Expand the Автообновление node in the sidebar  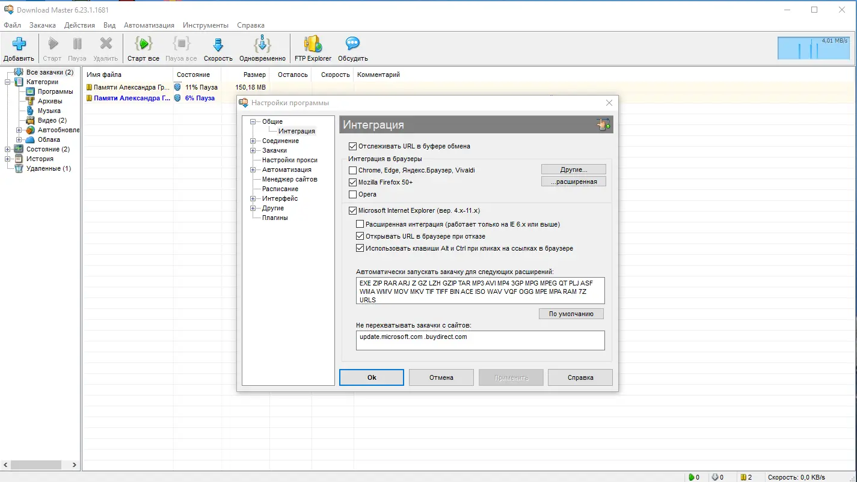(19, 130)
